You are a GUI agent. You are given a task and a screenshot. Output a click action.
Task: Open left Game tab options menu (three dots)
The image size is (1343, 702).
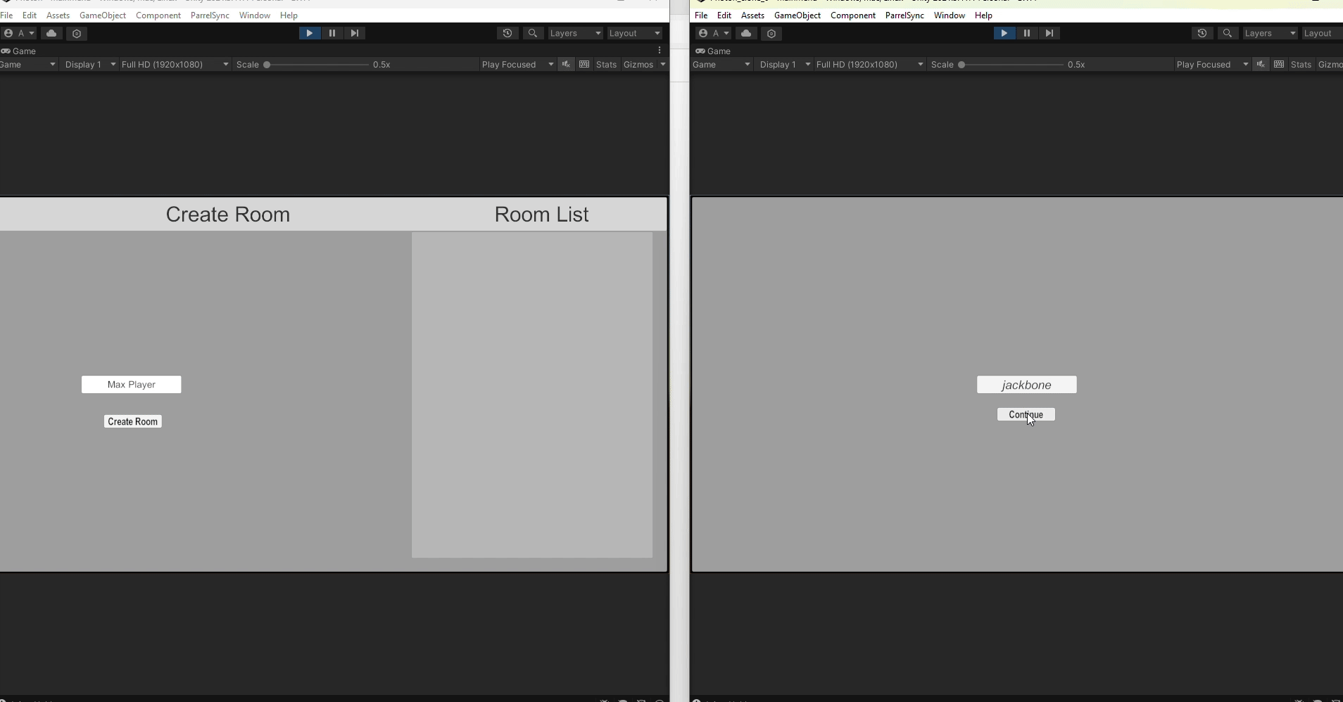tap(660, 51)
